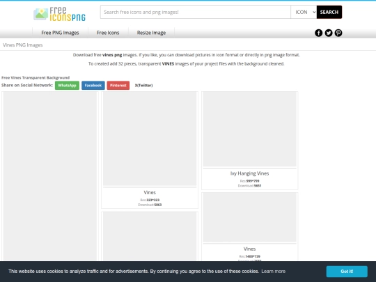Screen dimensions: 376x282
Task: Open the Facebook round icon in navbar
Action: click(x=318, y=33)
